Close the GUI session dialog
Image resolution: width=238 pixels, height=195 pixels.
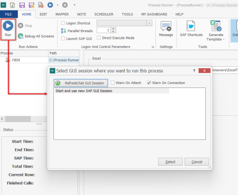click(x=204, y=71)
